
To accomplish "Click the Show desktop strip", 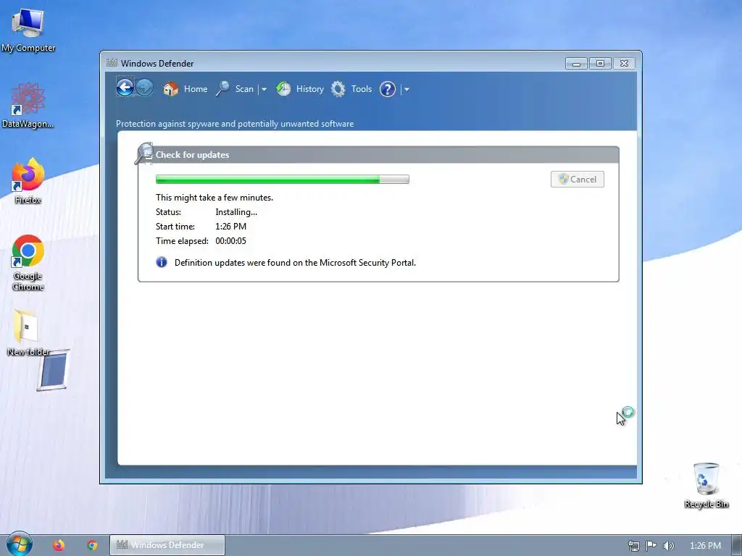I will [x=737, y=545].
